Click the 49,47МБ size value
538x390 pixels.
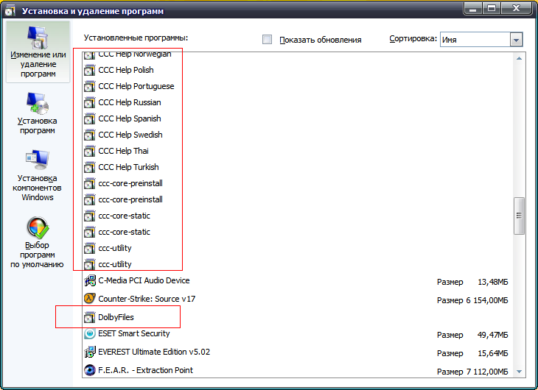tap(493, 335)
